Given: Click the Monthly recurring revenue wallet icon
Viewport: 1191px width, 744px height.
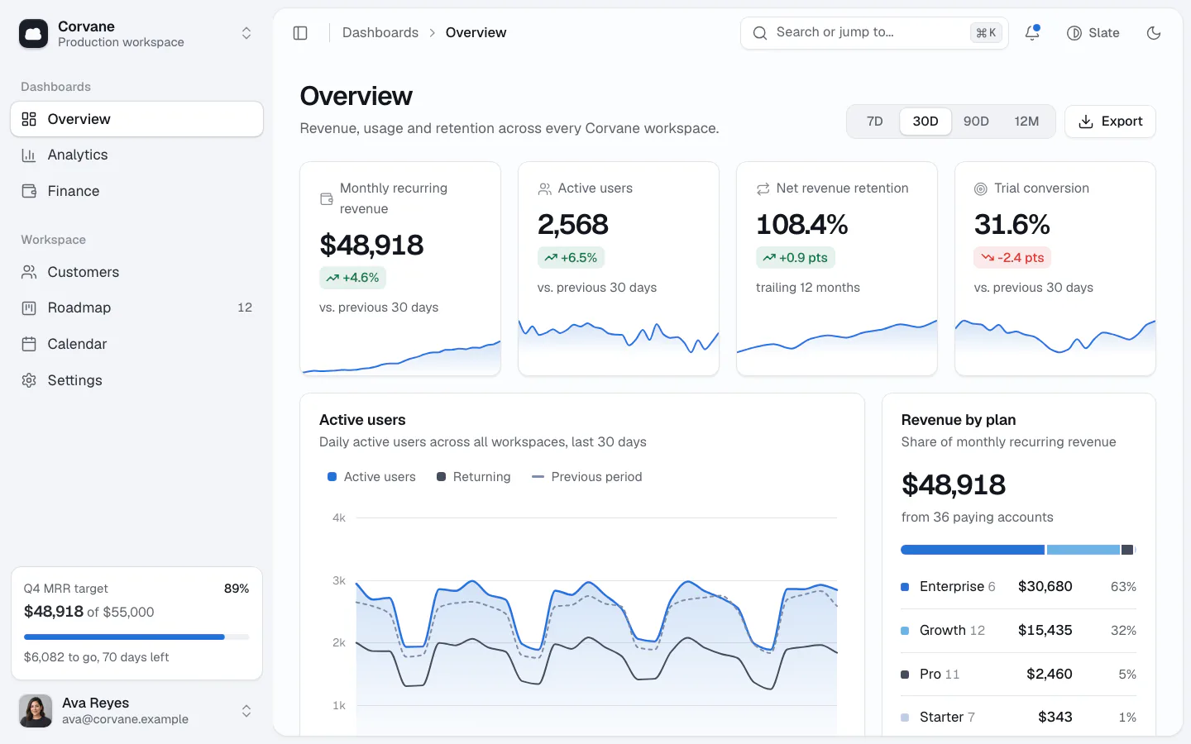Looking at the screenshot, I should click(x=327, y=199).
